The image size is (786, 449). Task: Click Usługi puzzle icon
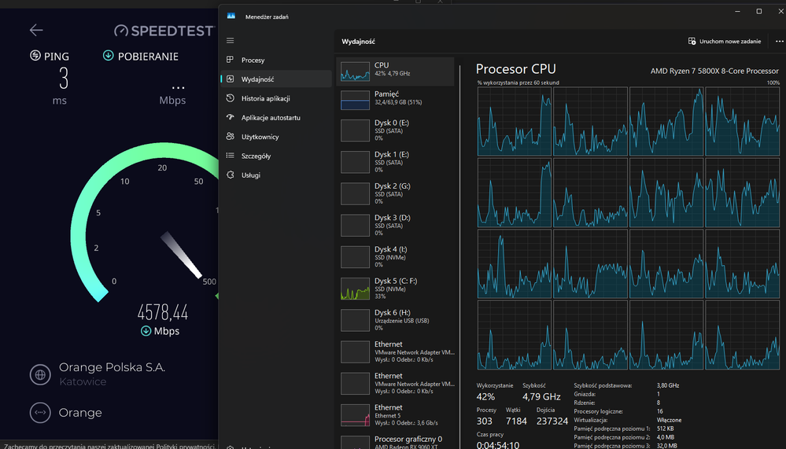coord(230,175)
